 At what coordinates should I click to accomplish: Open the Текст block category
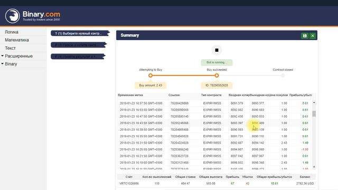tap(11, 48)
